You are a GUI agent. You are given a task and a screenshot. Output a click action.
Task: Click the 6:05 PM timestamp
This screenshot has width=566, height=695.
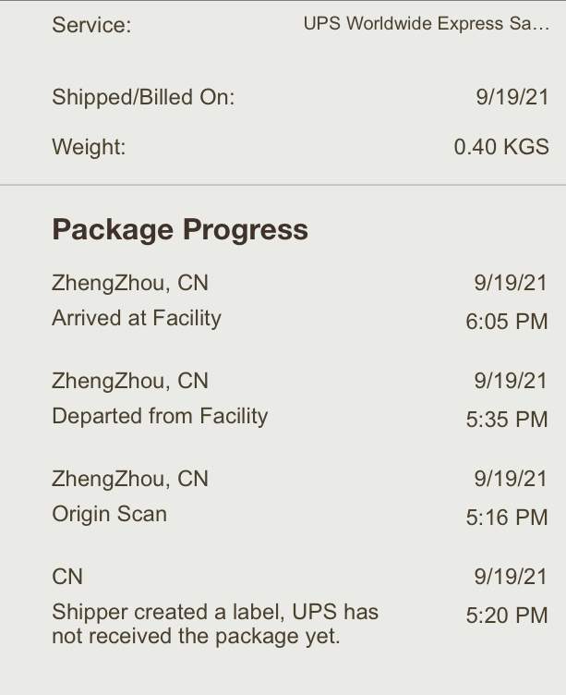coord(507,322)
